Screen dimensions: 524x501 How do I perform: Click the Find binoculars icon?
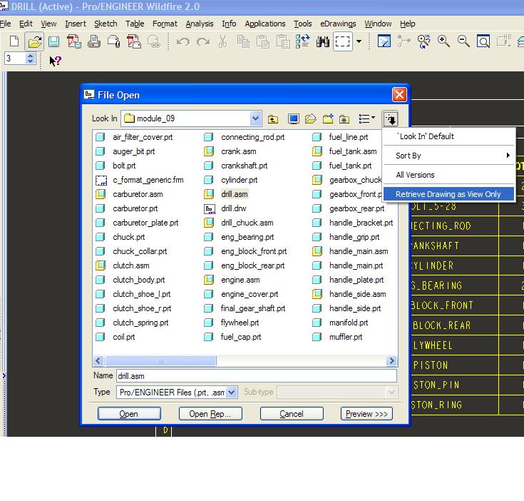coord(323,42)
